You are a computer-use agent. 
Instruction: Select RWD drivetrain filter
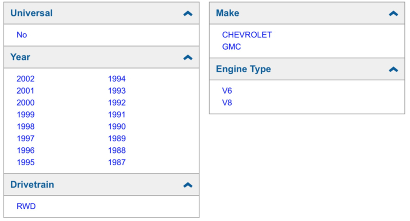pos(26,206)
